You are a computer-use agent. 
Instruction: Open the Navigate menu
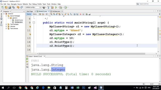14,4
